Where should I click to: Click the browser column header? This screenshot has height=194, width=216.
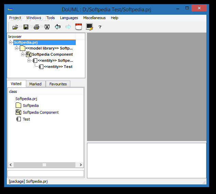pos(41,37)
